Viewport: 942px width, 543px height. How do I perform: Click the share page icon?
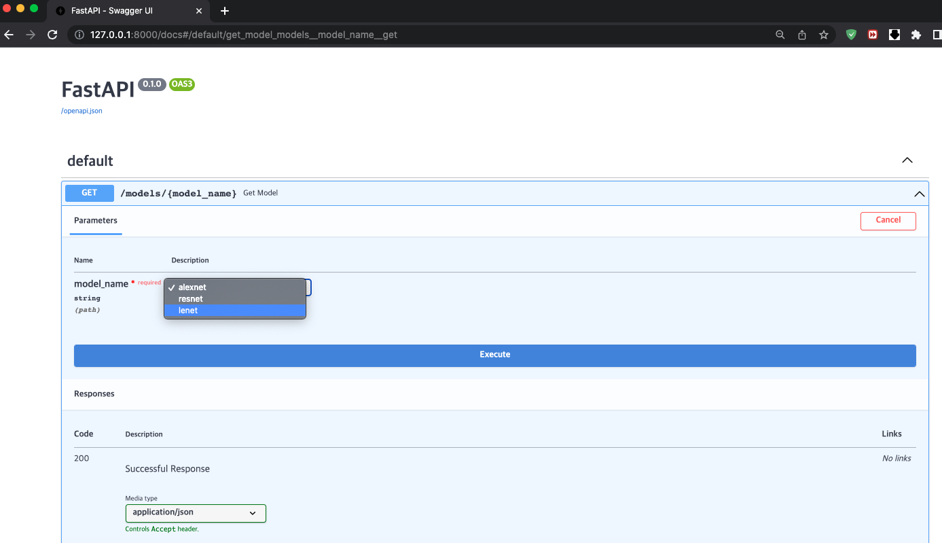(802, 35)
